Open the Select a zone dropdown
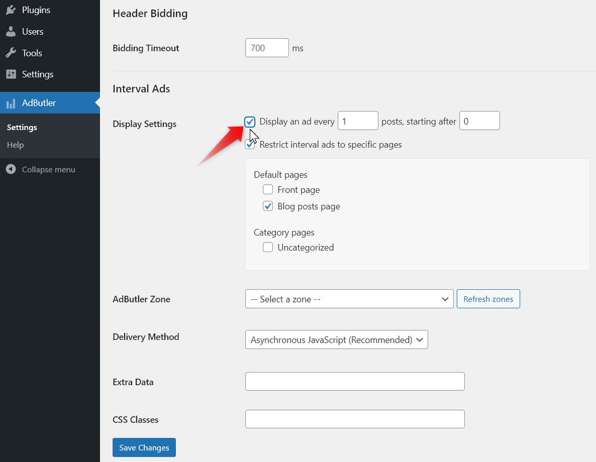The image size is (596, 462). [x=349, y=299]
